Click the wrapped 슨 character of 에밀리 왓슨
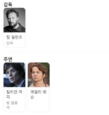Viewport: 109px width, 115px height. [x=32, y=97]
